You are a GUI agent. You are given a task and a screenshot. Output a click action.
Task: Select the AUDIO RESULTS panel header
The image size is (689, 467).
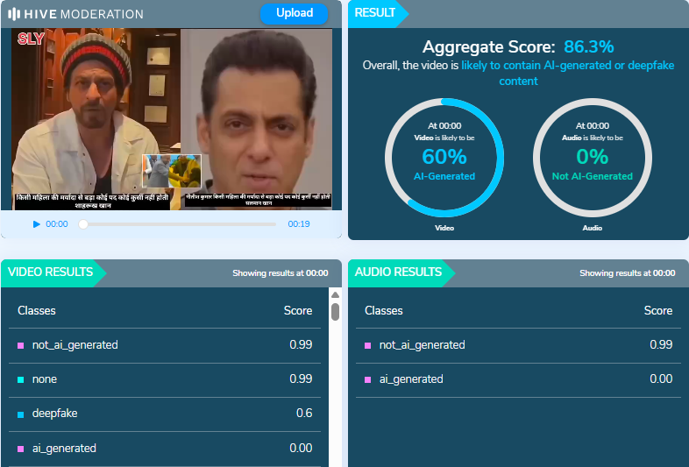398,272
